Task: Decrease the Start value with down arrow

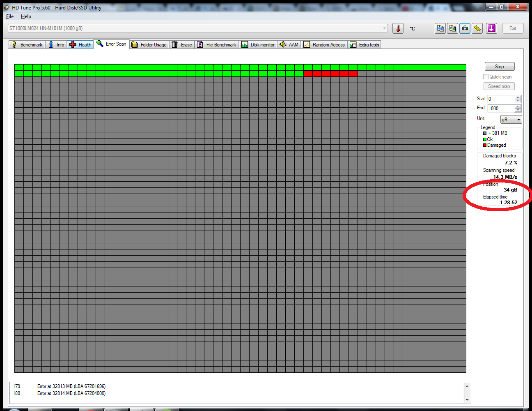Action: pos(518,101)
